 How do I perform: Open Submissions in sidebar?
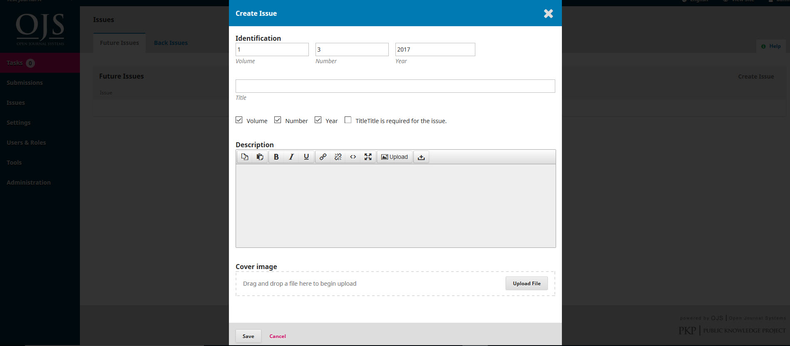[x=40, y=83]
